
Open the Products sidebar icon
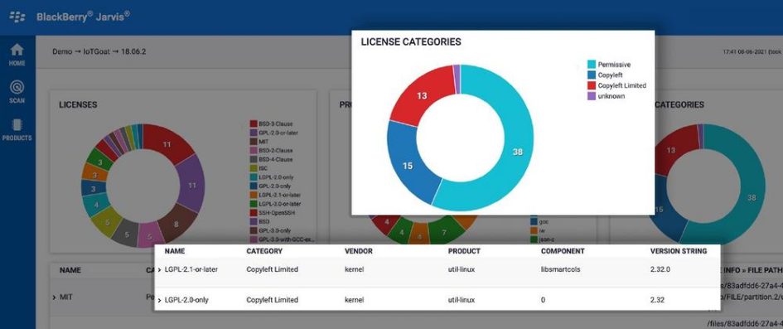[x=17, y=129]
